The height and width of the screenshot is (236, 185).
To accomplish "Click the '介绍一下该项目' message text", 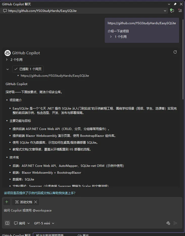I will point(118,31).
